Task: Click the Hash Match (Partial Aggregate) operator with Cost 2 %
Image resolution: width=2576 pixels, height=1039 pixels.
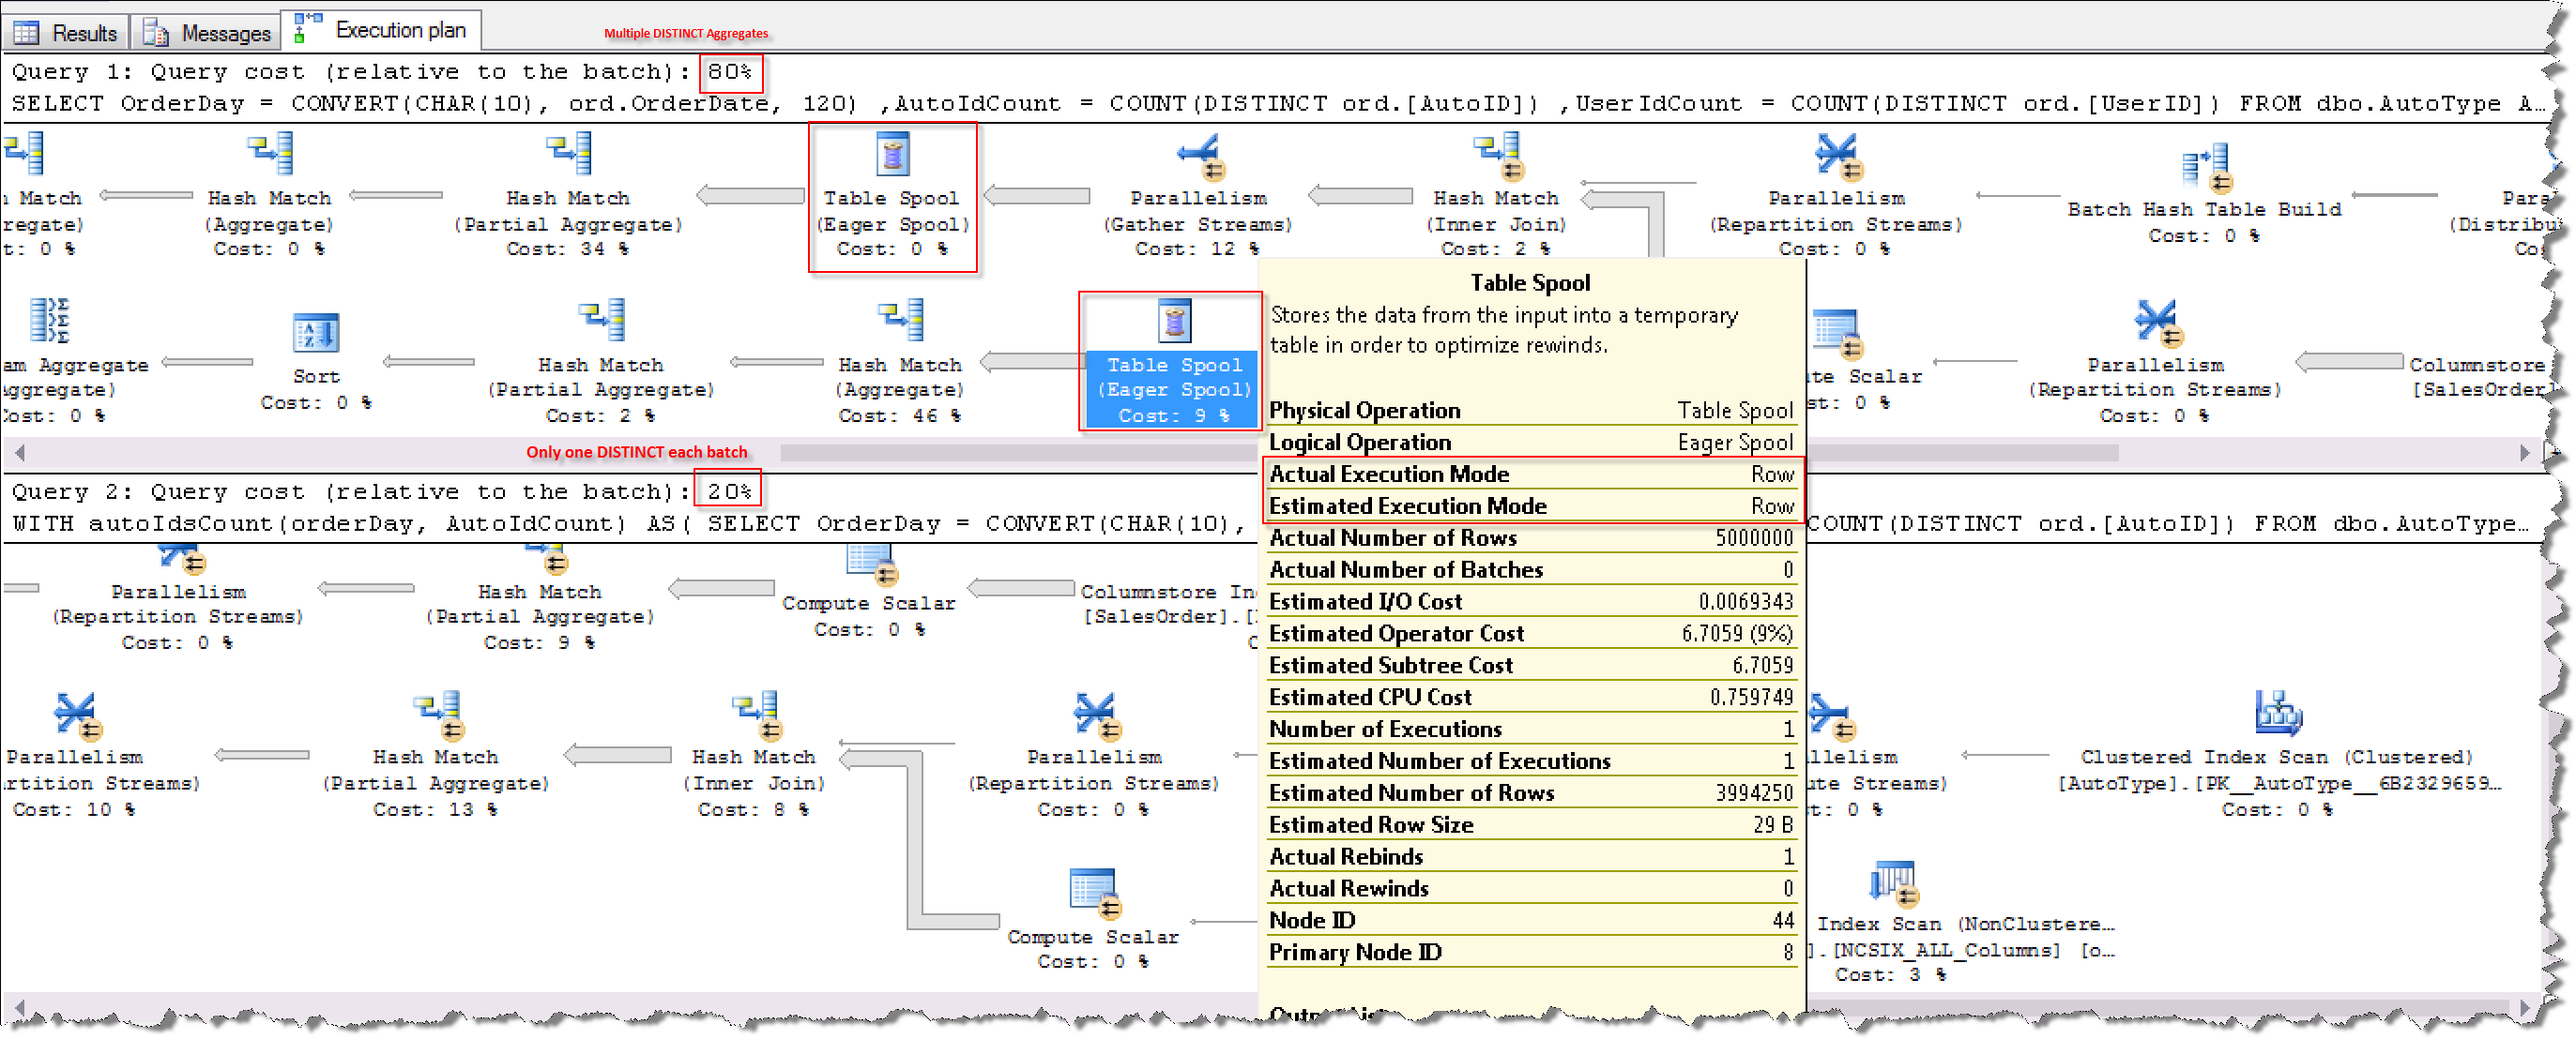Action: [601, 362]
